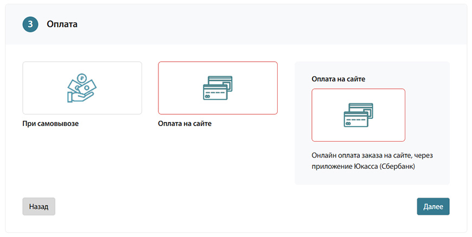The image size is (472, 237).
Task: Go back with the Назад button
Action: click(x=39, y=206)
